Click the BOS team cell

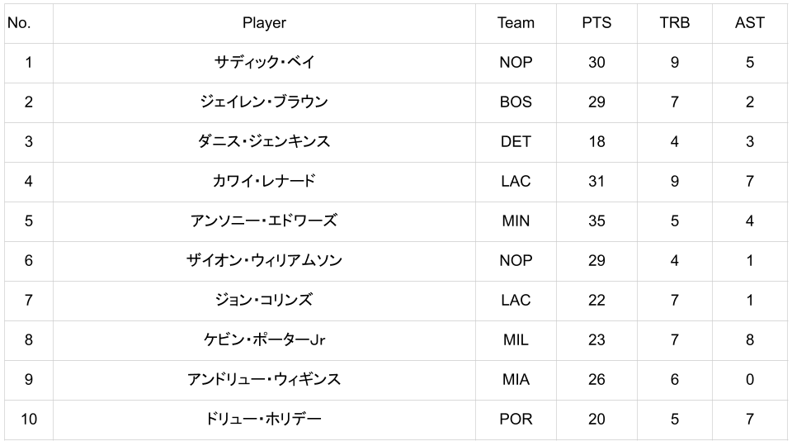516,102
